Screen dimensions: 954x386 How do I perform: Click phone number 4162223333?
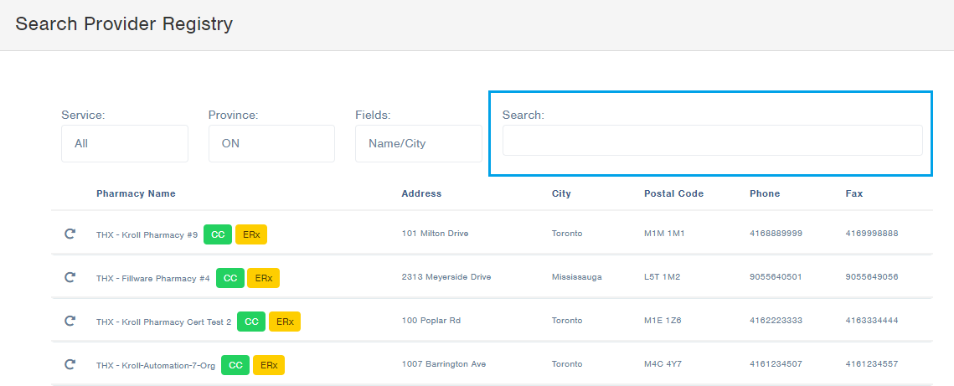[776, 321]
